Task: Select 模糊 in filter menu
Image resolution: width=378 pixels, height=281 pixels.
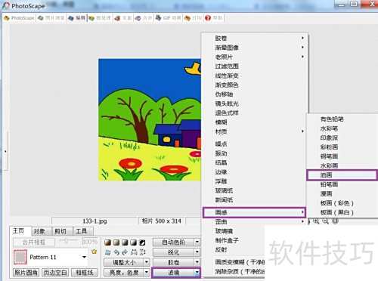Action: point(221,122)
